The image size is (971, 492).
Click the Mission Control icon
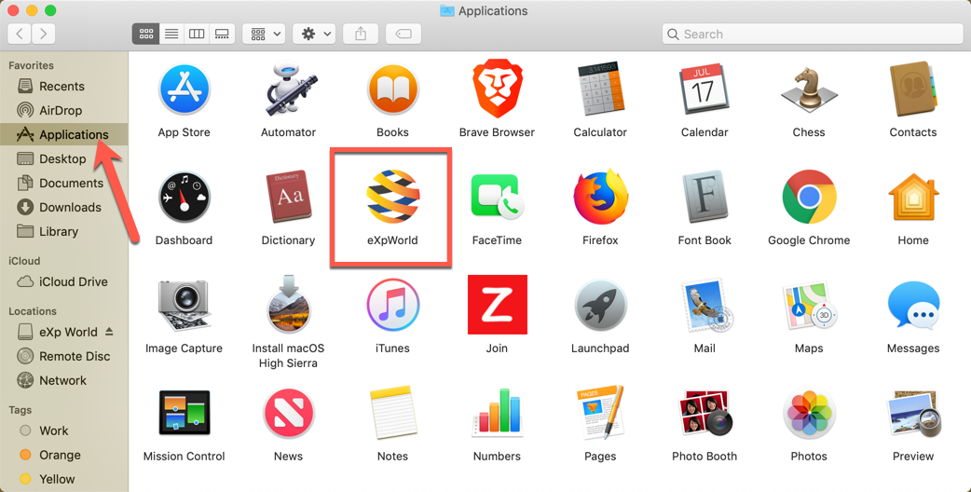click(x=184, y=413)
